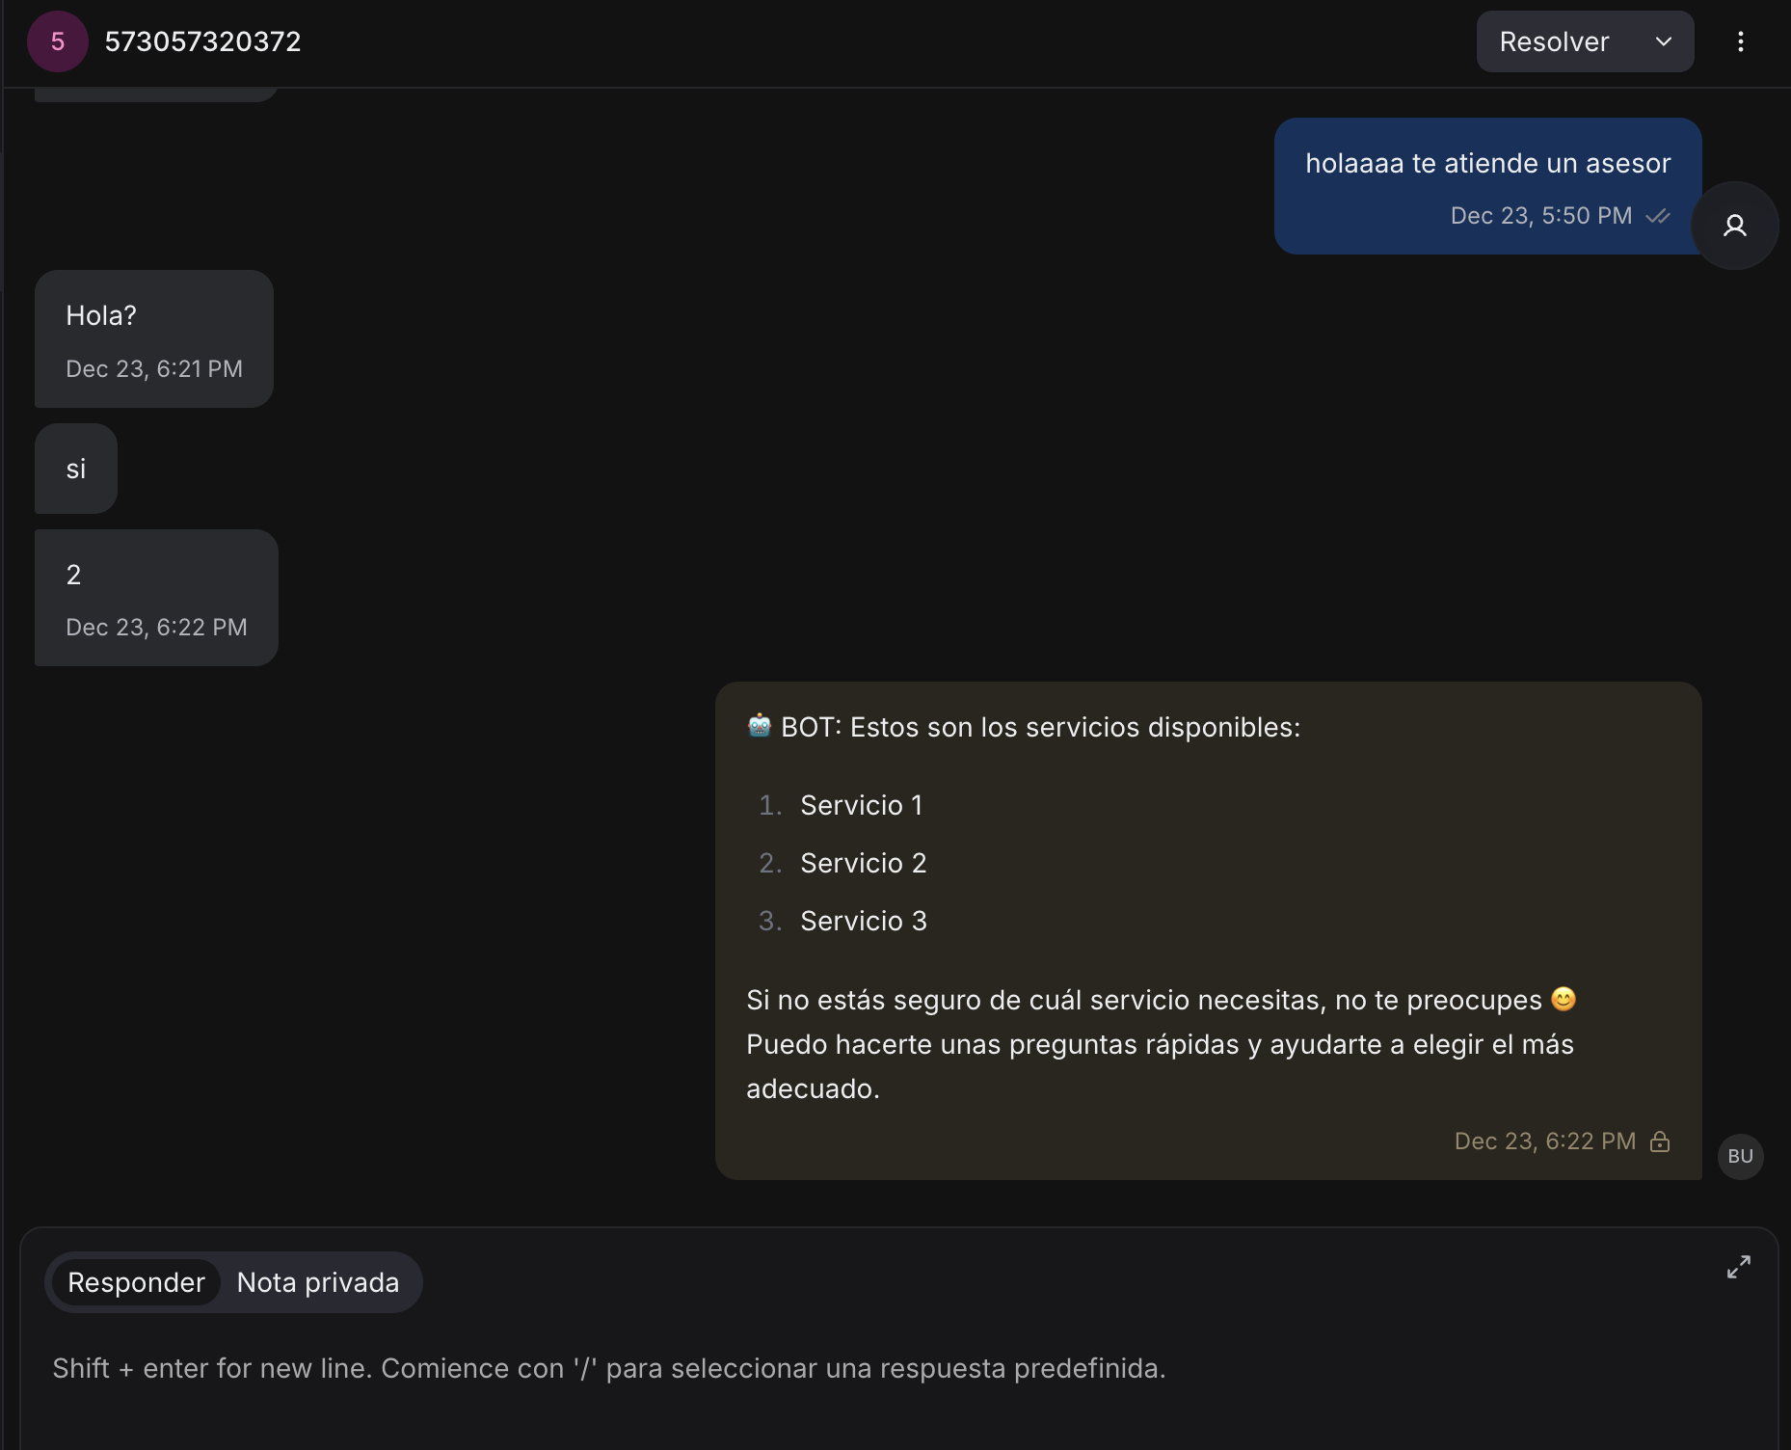Click the contact avatar with number 5
1791x1450 pixels.
coord(58,41)
